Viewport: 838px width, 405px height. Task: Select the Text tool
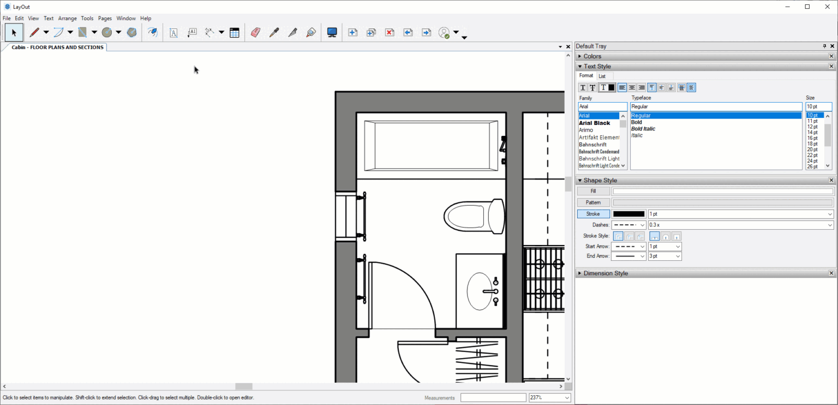click(173, 32)
